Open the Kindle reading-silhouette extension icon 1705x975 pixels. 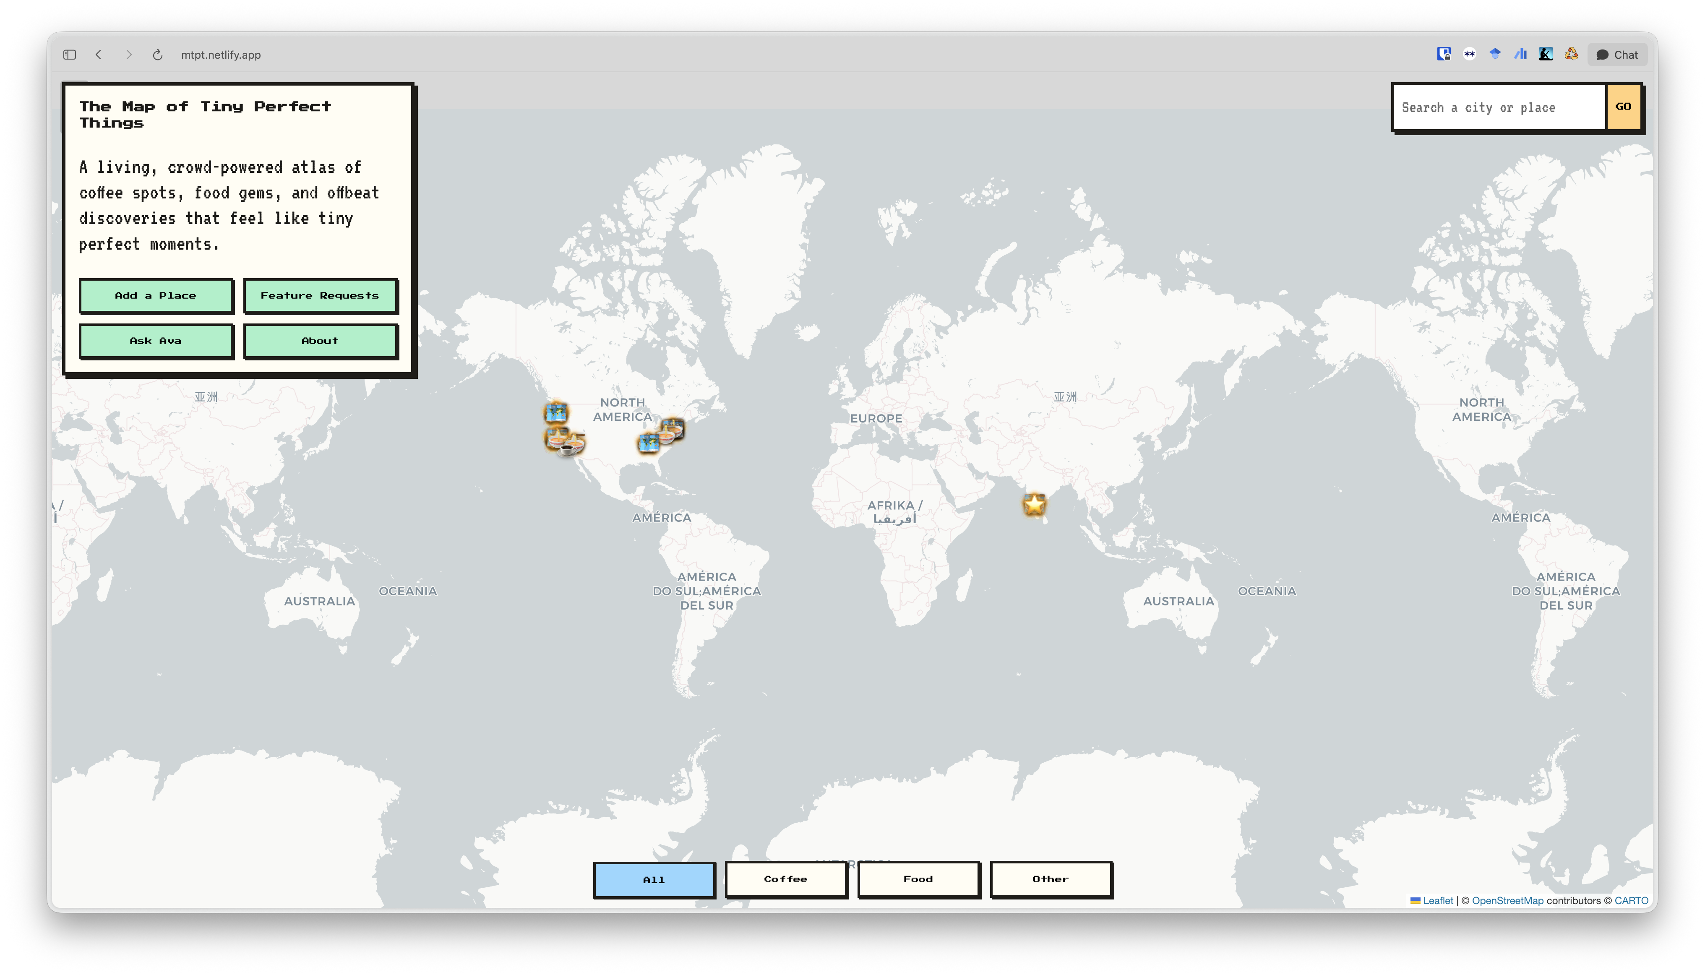tap(1546, 54)
